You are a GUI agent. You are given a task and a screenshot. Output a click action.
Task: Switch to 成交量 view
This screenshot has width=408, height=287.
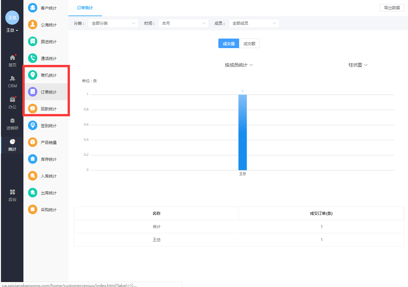(229, 43)
